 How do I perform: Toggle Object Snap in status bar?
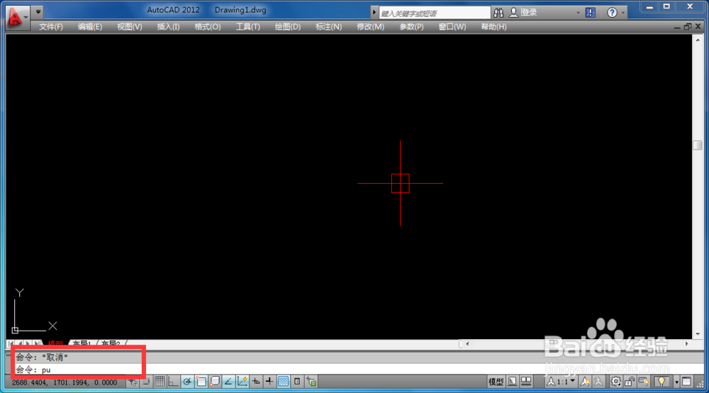pos(201,382)
